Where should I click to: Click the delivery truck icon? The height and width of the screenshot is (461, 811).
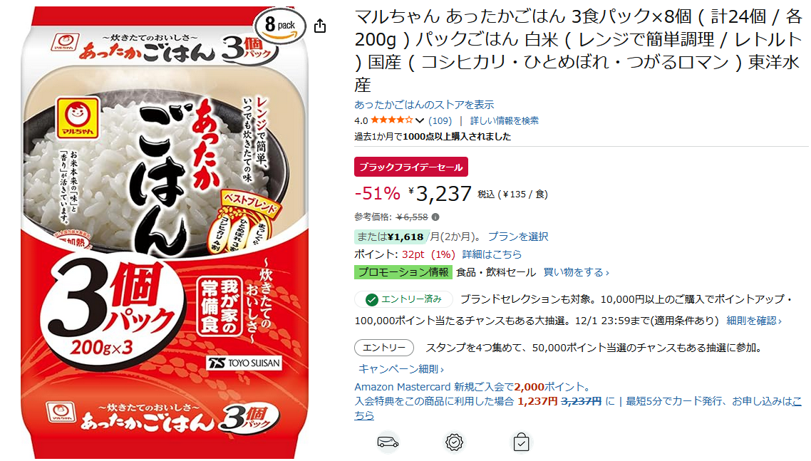coord(388,442)
